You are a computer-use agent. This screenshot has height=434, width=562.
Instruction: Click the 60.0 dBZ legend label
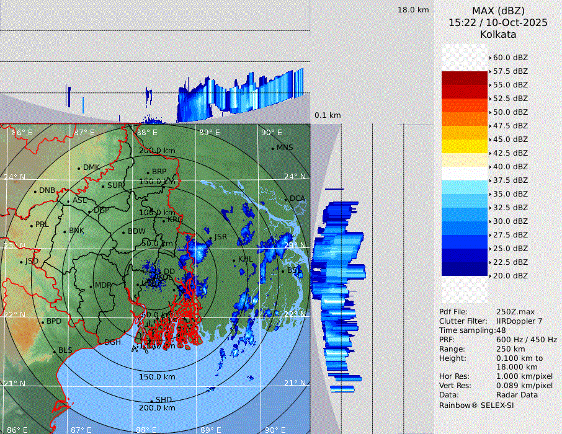click(x=510, y=58)
